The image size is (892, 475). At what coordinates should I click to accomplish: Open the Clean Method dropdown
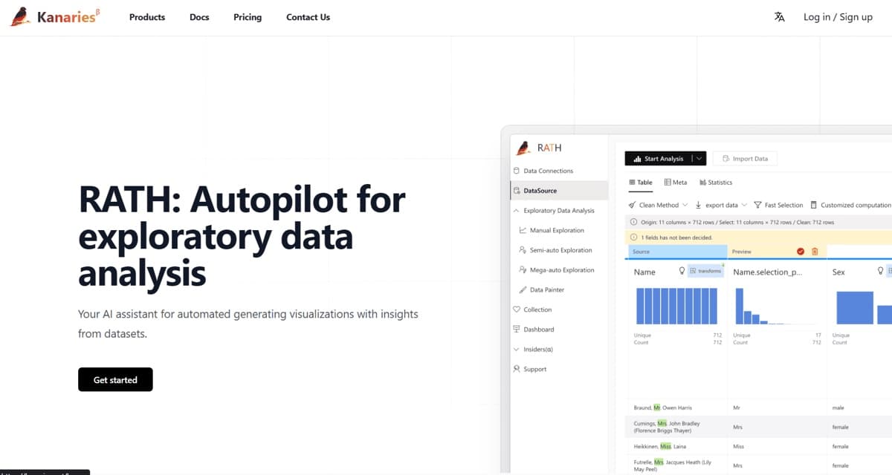[659, 205]
